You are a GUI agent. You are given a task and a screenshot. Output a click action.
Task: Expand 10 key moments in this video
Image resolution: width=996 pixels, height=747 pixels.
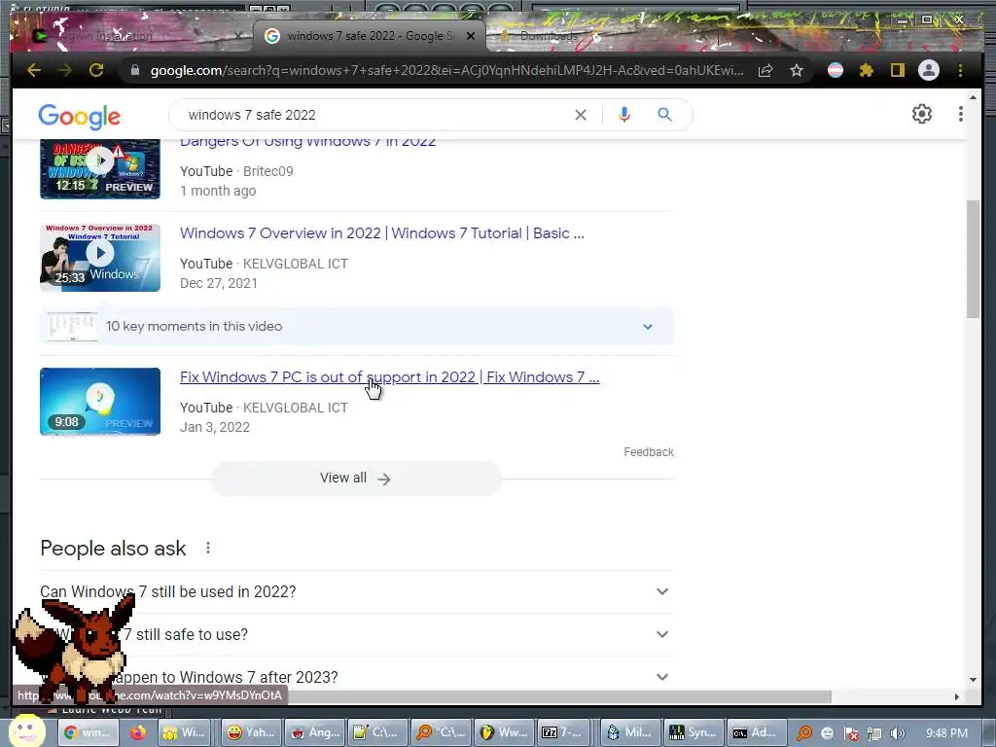point(356,327)
